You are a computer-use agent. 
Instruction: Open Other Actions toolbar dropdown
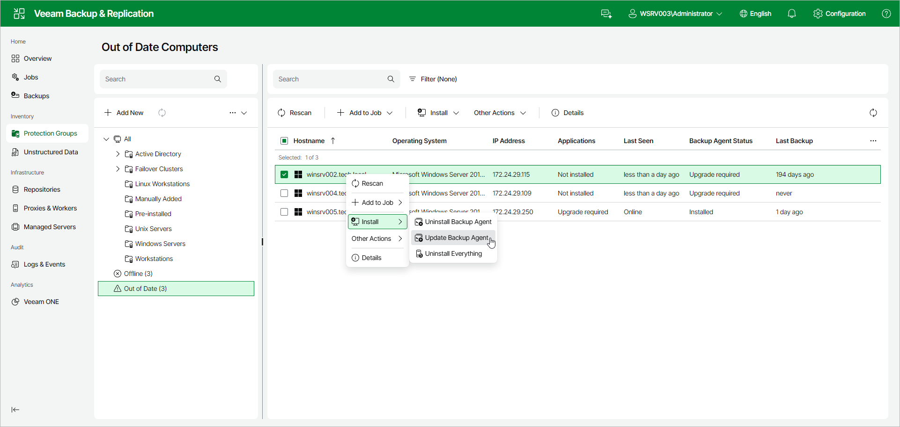click(x=500, y=113)
